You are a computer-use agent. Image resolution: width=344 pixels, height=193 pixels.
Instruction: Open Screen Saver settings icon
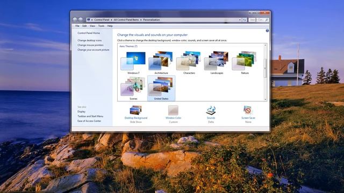click(x=248, y=110)
